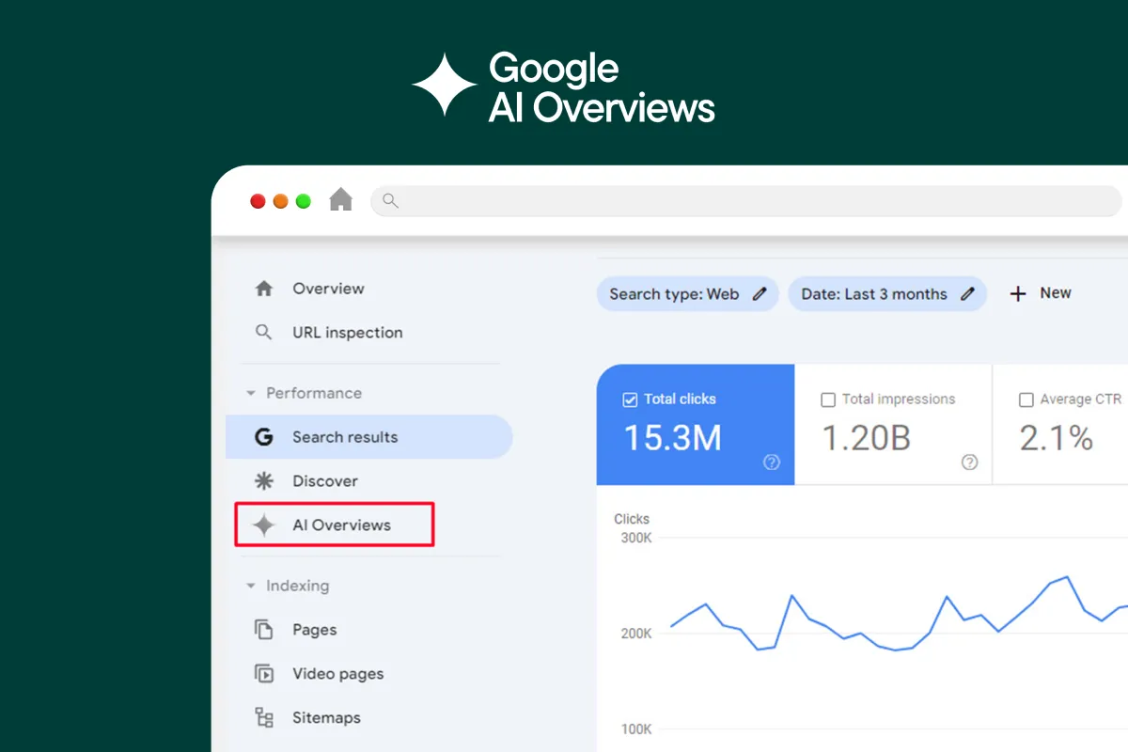Open AI Overviews in sidebar
This screenshot has height=752, width=1128.
point(341,525)
